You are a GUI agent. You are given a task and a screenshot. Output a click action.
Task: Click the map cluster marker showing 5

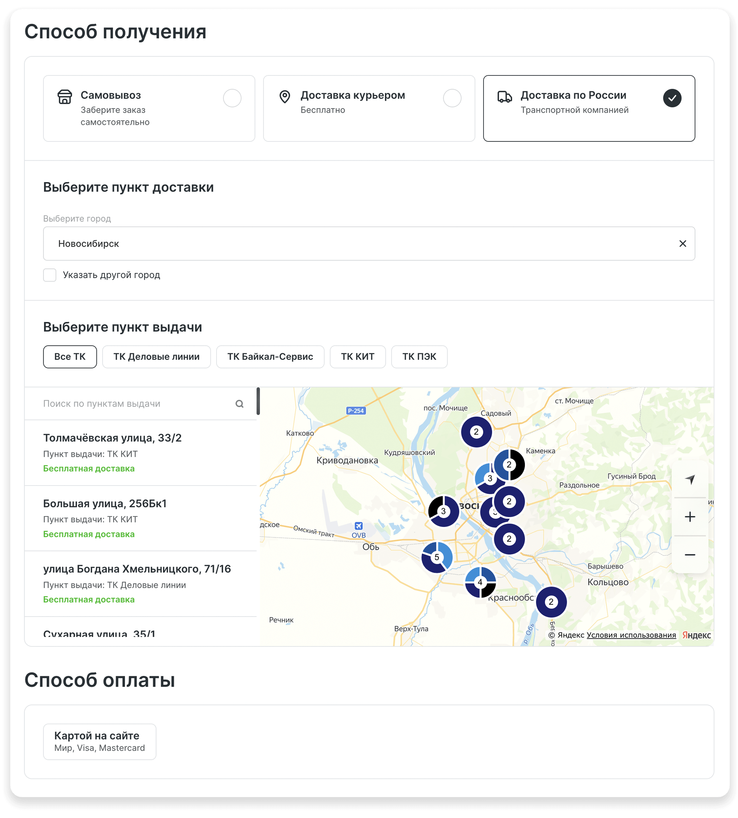[437, 557]
